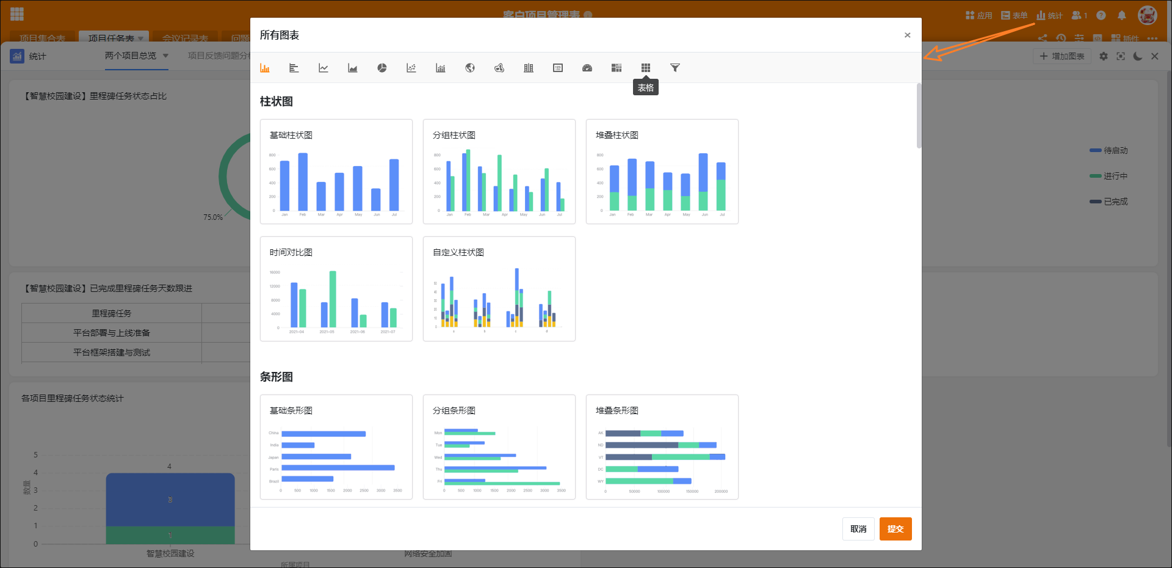Choose the 时间对比图 chart thumbnail
Screen dimensions: 1172x568
(x=336, y=289)
